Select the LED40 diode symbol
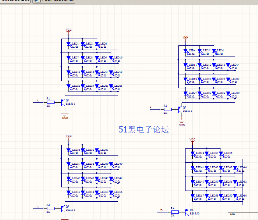258x220 pixels. click(111, 164)
